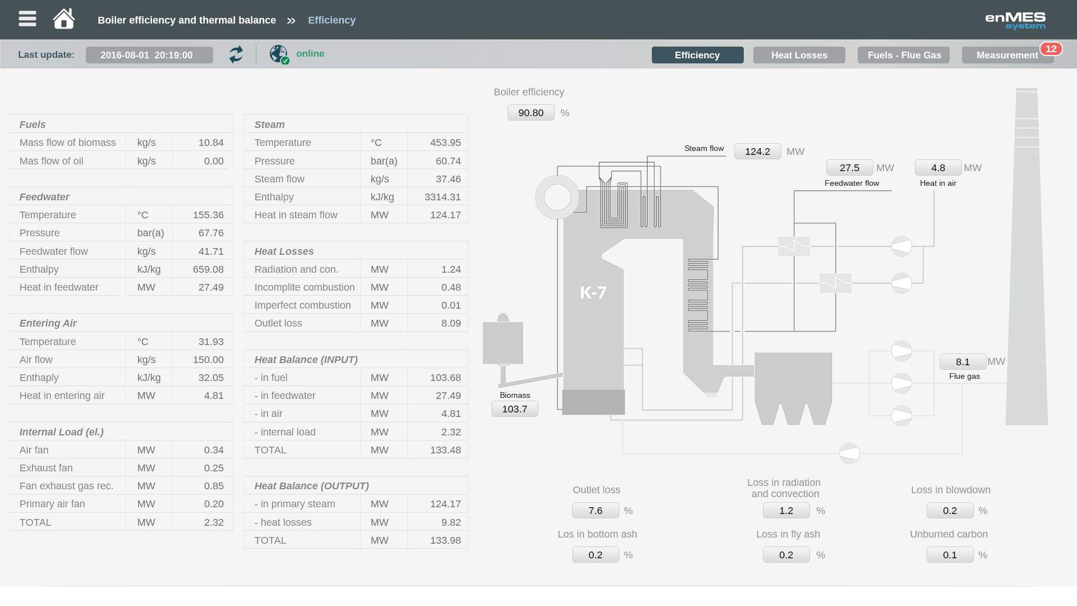Click the online globe status icon
Viewport: 1077px width, 606px height.
[x=279, y=54]
